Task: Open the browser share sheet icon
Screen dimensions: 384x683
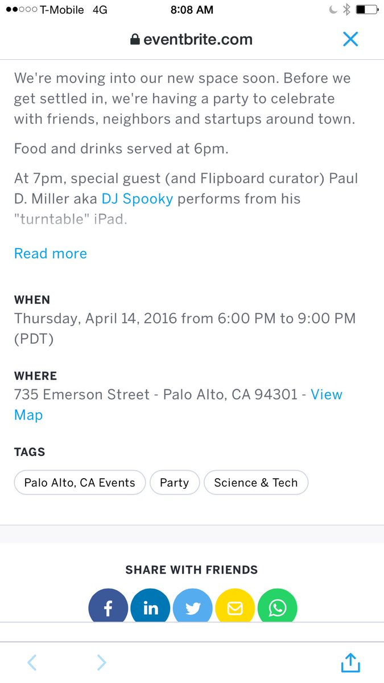Action: [x=350, y=663]
